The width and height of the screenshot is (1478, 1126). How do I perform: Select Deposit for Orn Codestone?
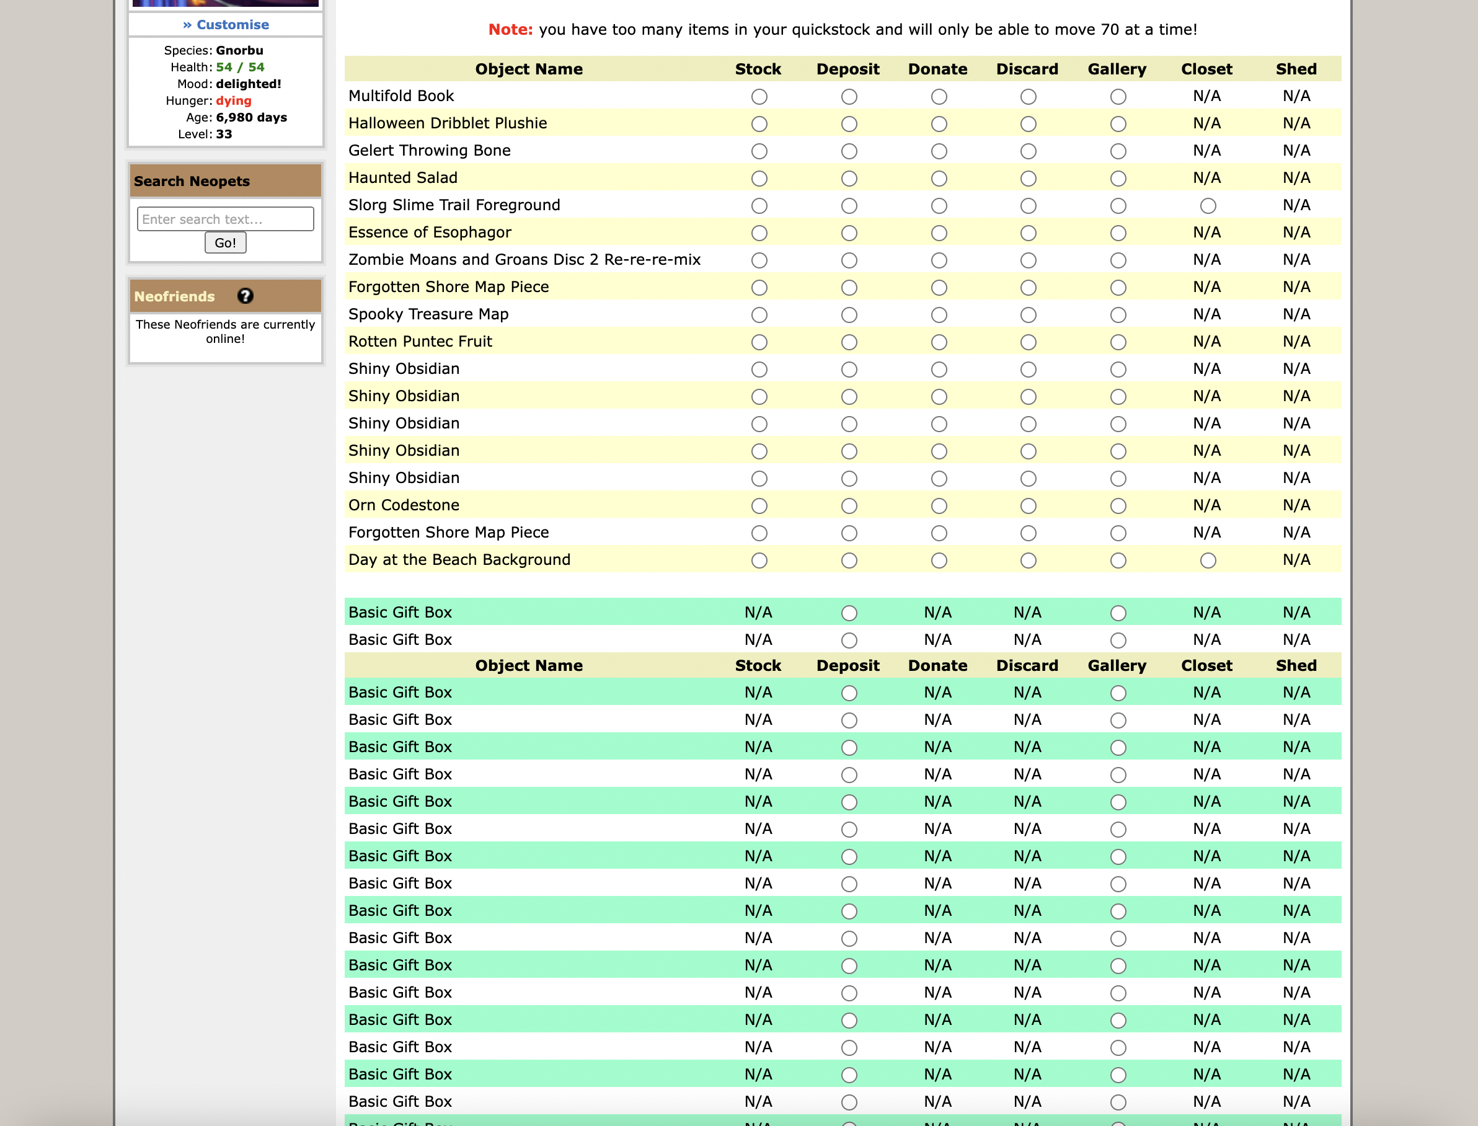[x=848, y=506]
